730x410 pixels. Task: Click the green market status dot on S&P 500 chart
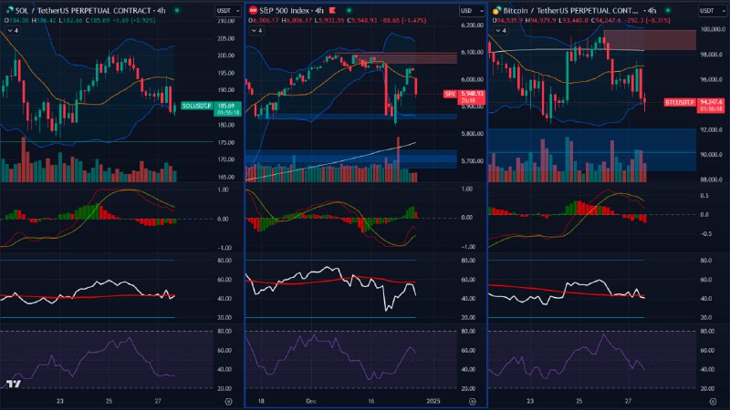349,10
